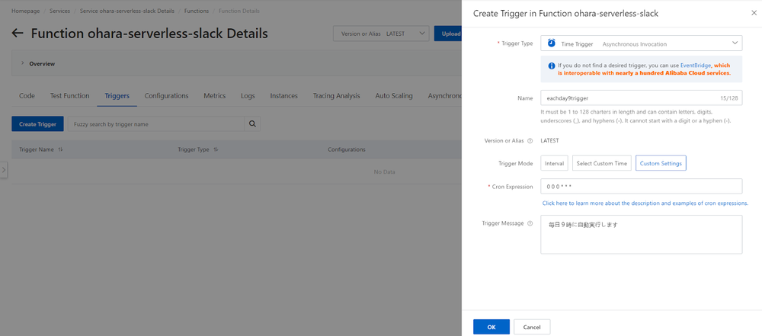Image resolution: width=762 pixels, height=336 pixels.
Task: Click the sort icon next to Trigger Name
Action: [60, 149]
